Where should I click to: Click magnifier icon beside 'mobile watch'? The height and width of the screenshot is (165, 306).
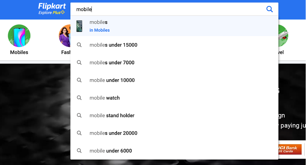(79, 98)
